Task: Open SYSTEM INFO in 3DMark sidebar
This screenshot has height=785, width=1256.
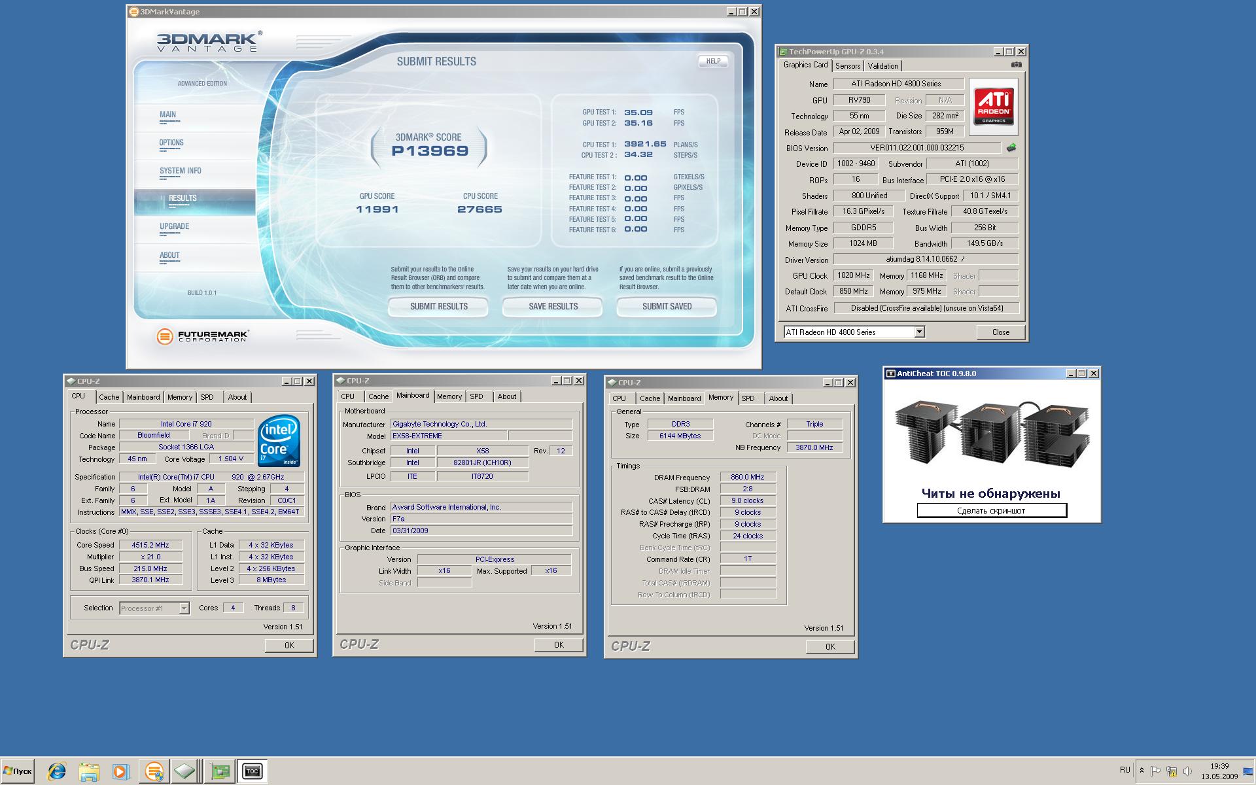Action: [x=181, y=171]
